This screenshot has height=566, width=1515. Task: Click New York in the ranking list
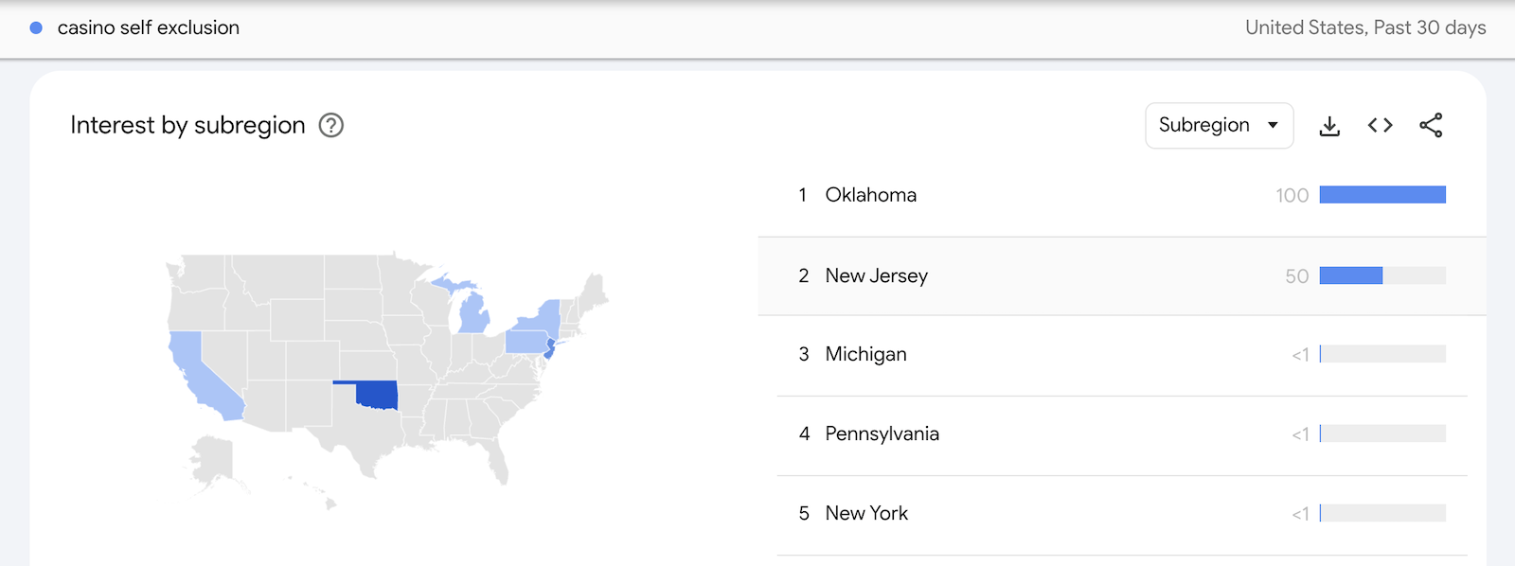coord(865,513)
